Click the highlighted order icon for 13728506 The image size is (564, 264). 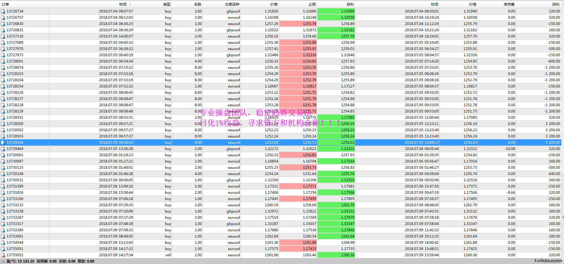tap(3, 143)
